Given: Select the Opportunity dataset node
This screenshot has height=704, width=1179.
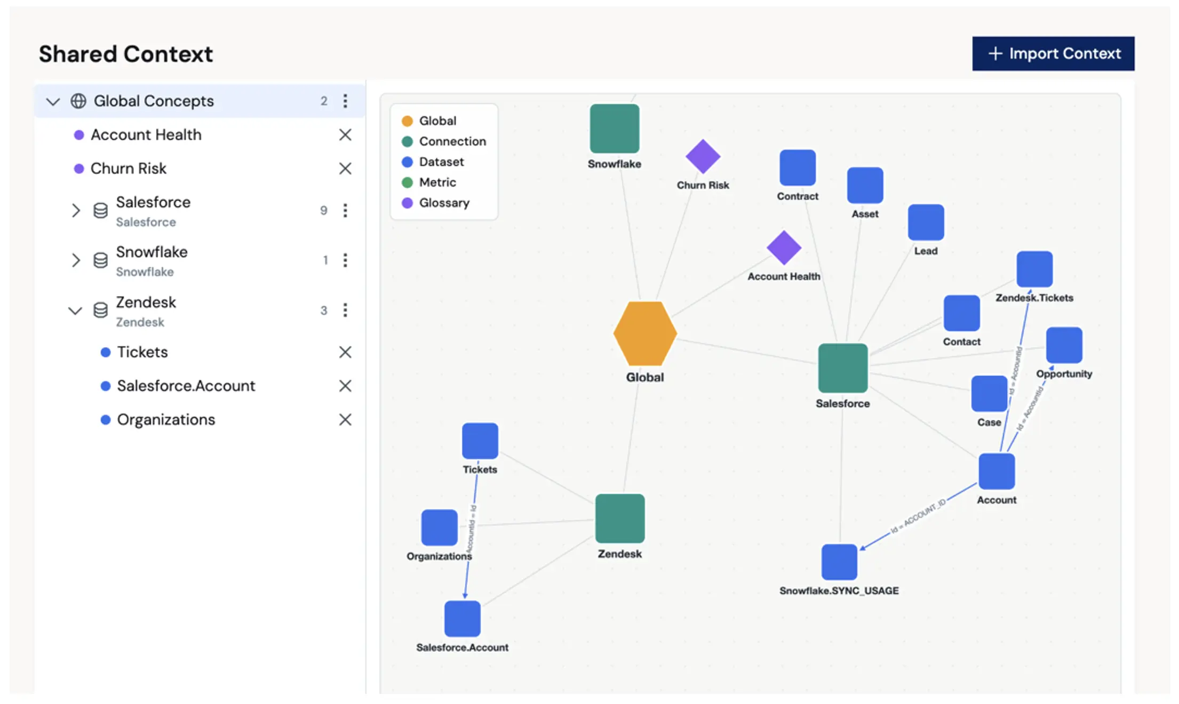Looking at the screenshot, I should (1064, 345).
